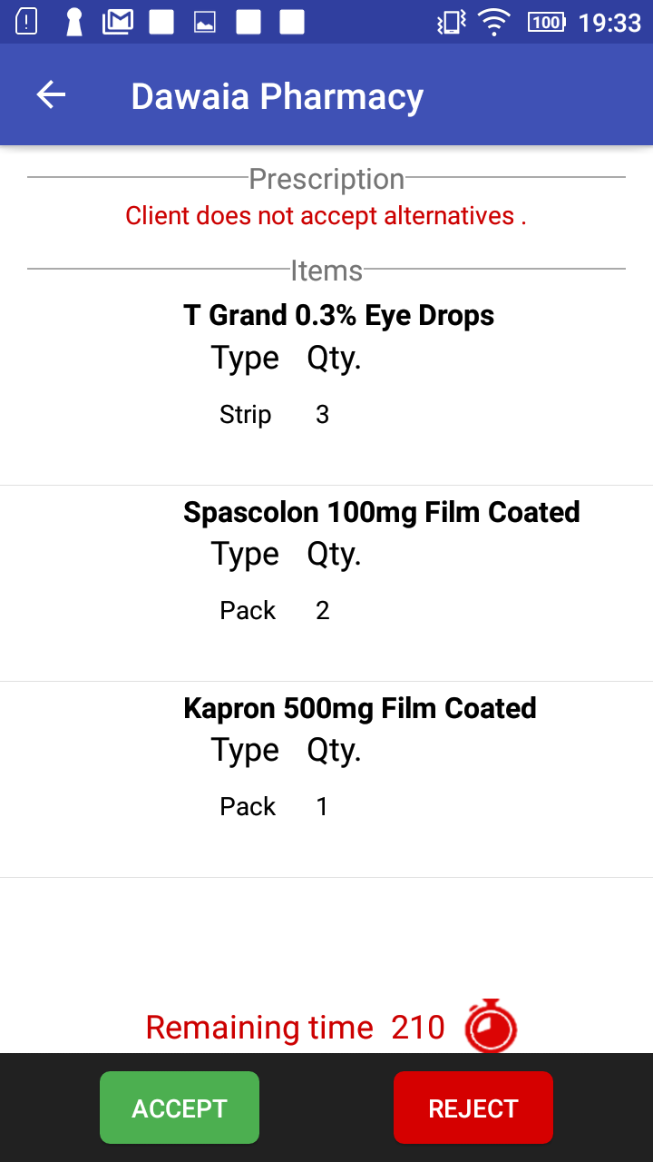This screenshot has width=653, height=1162.
Task: Tap the alert notification icon in status bar
Action: (x=27, y=22)
